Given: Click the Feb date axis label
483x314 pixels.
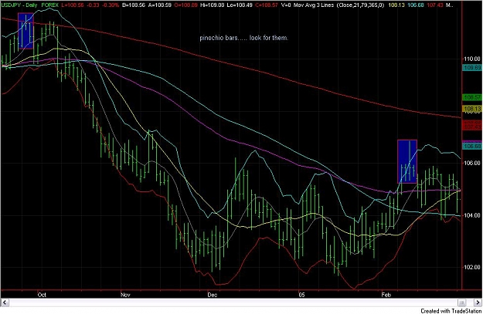Looking at the screenshot, I should point(386,295).
